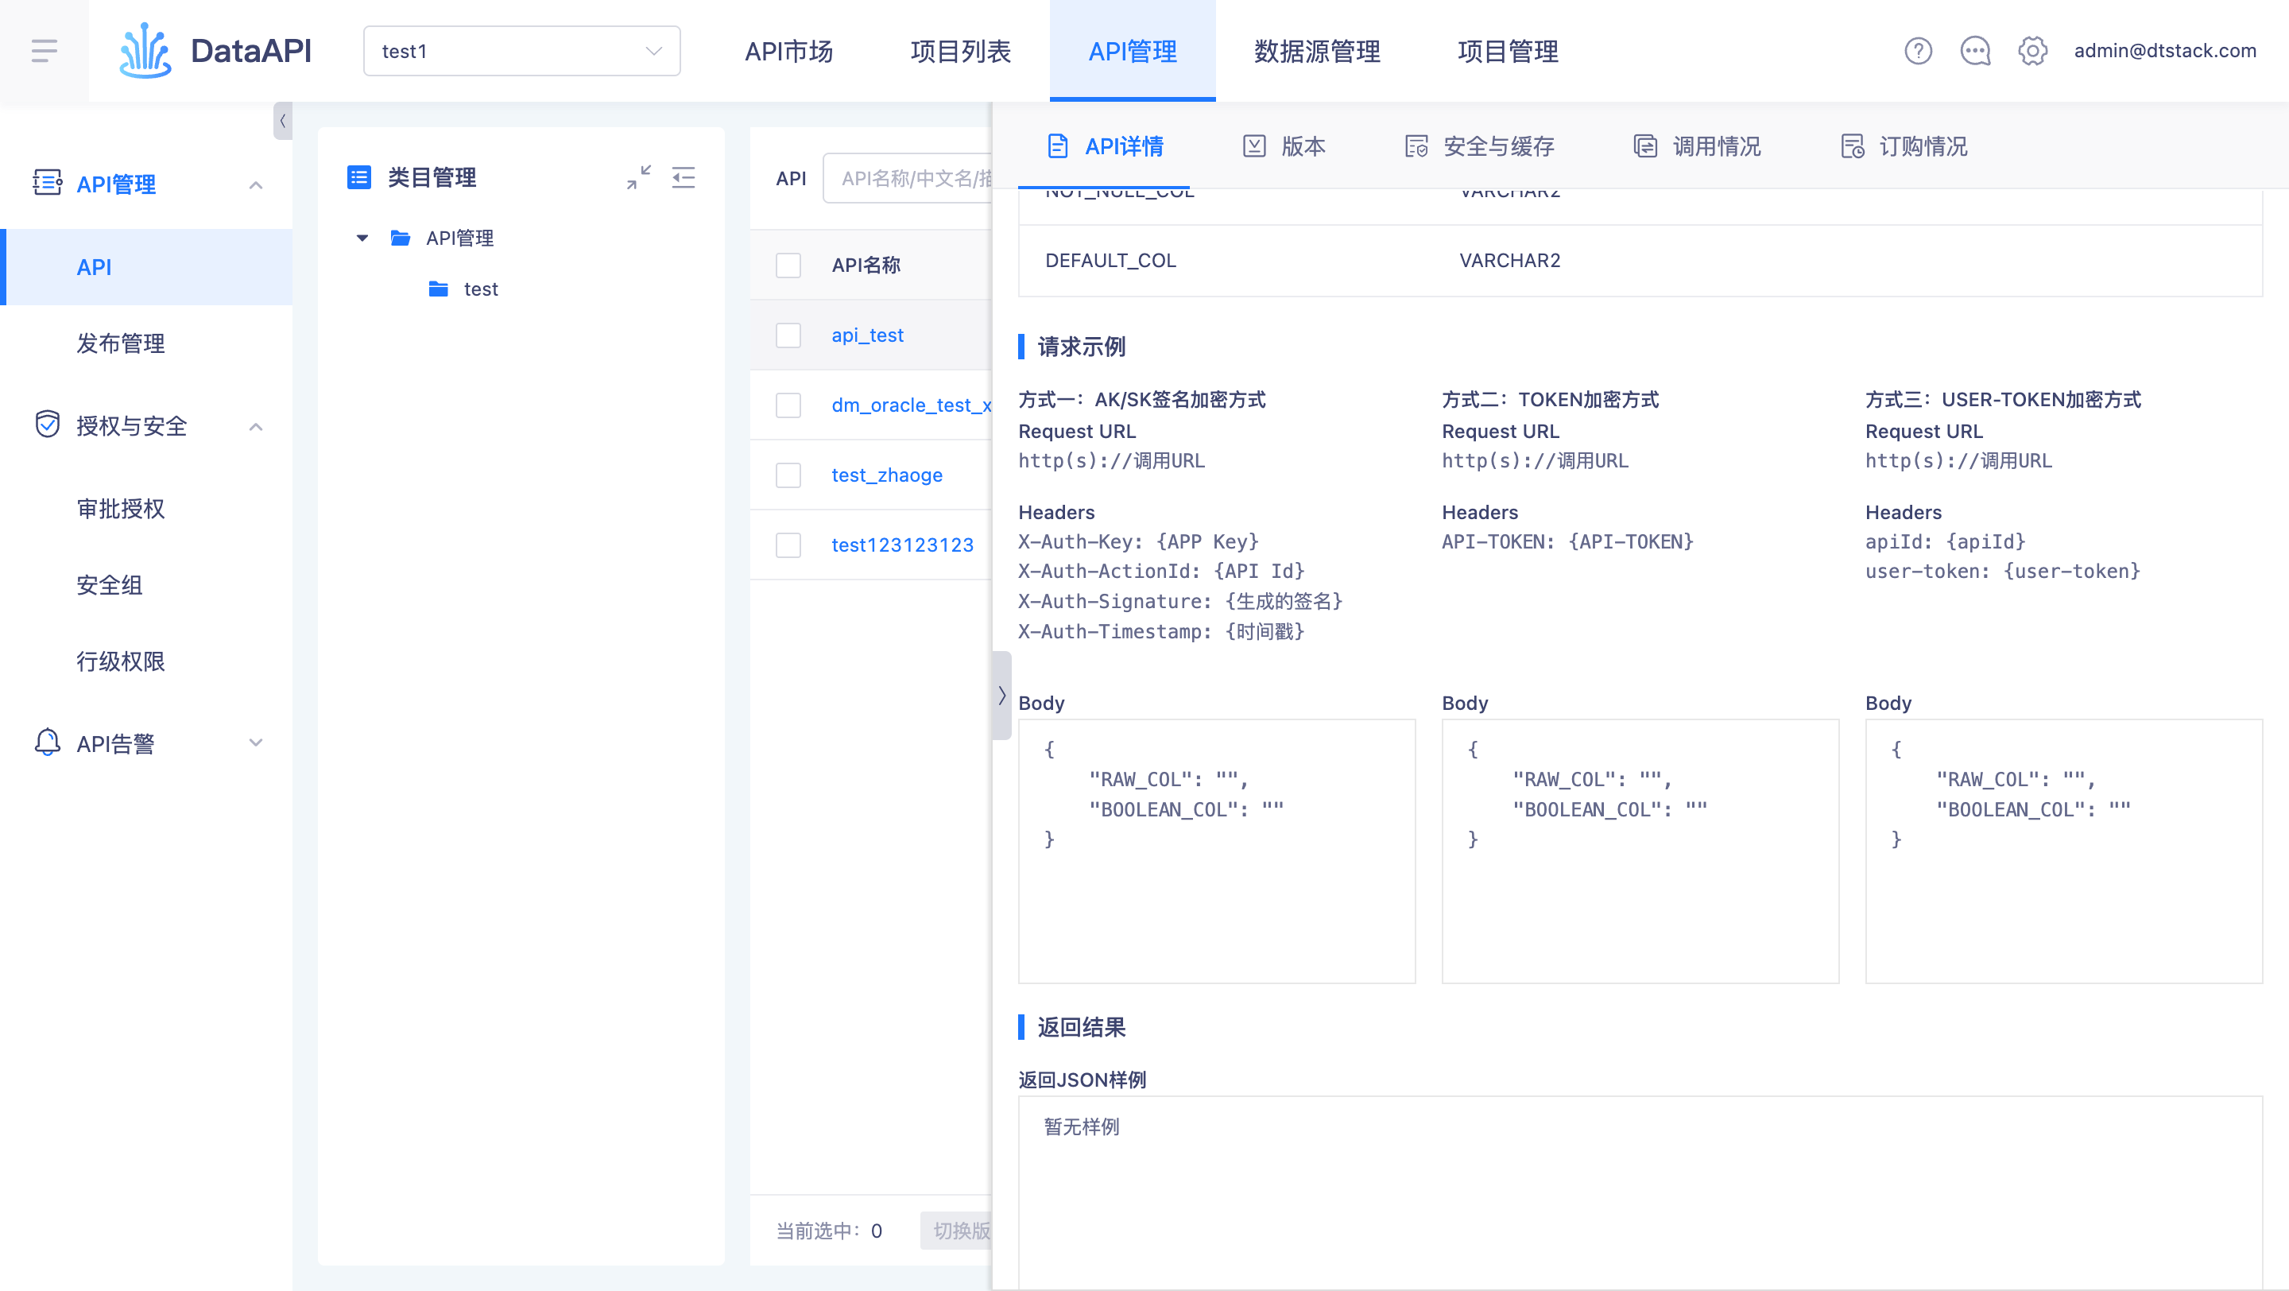Image resolution: width=2289 pixels, height=1291 pixels.
Task: Open the settings gear icon in top bar
Action: (2033, 51)
